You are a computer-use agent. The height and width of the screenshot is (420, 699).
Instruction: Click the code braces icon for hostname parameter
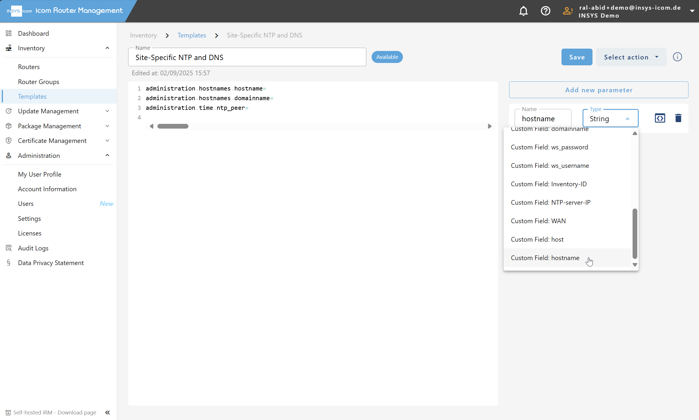tap(660, 118)
